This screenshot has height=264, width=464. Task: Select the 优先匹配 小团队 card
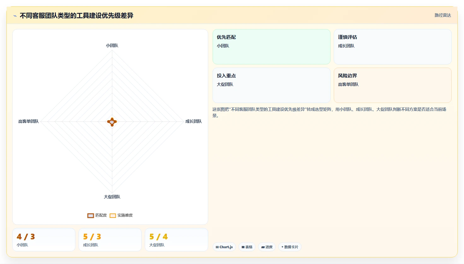coord(272,47)
